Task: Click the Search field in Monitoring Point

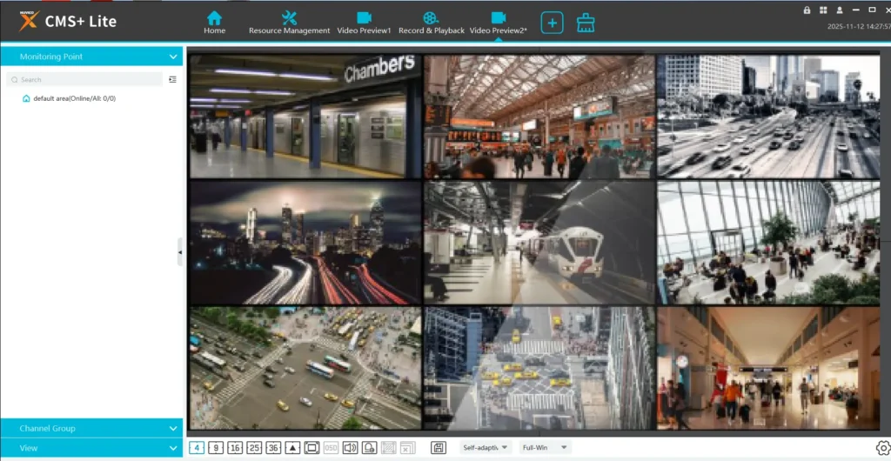Action: coord(84,79)
